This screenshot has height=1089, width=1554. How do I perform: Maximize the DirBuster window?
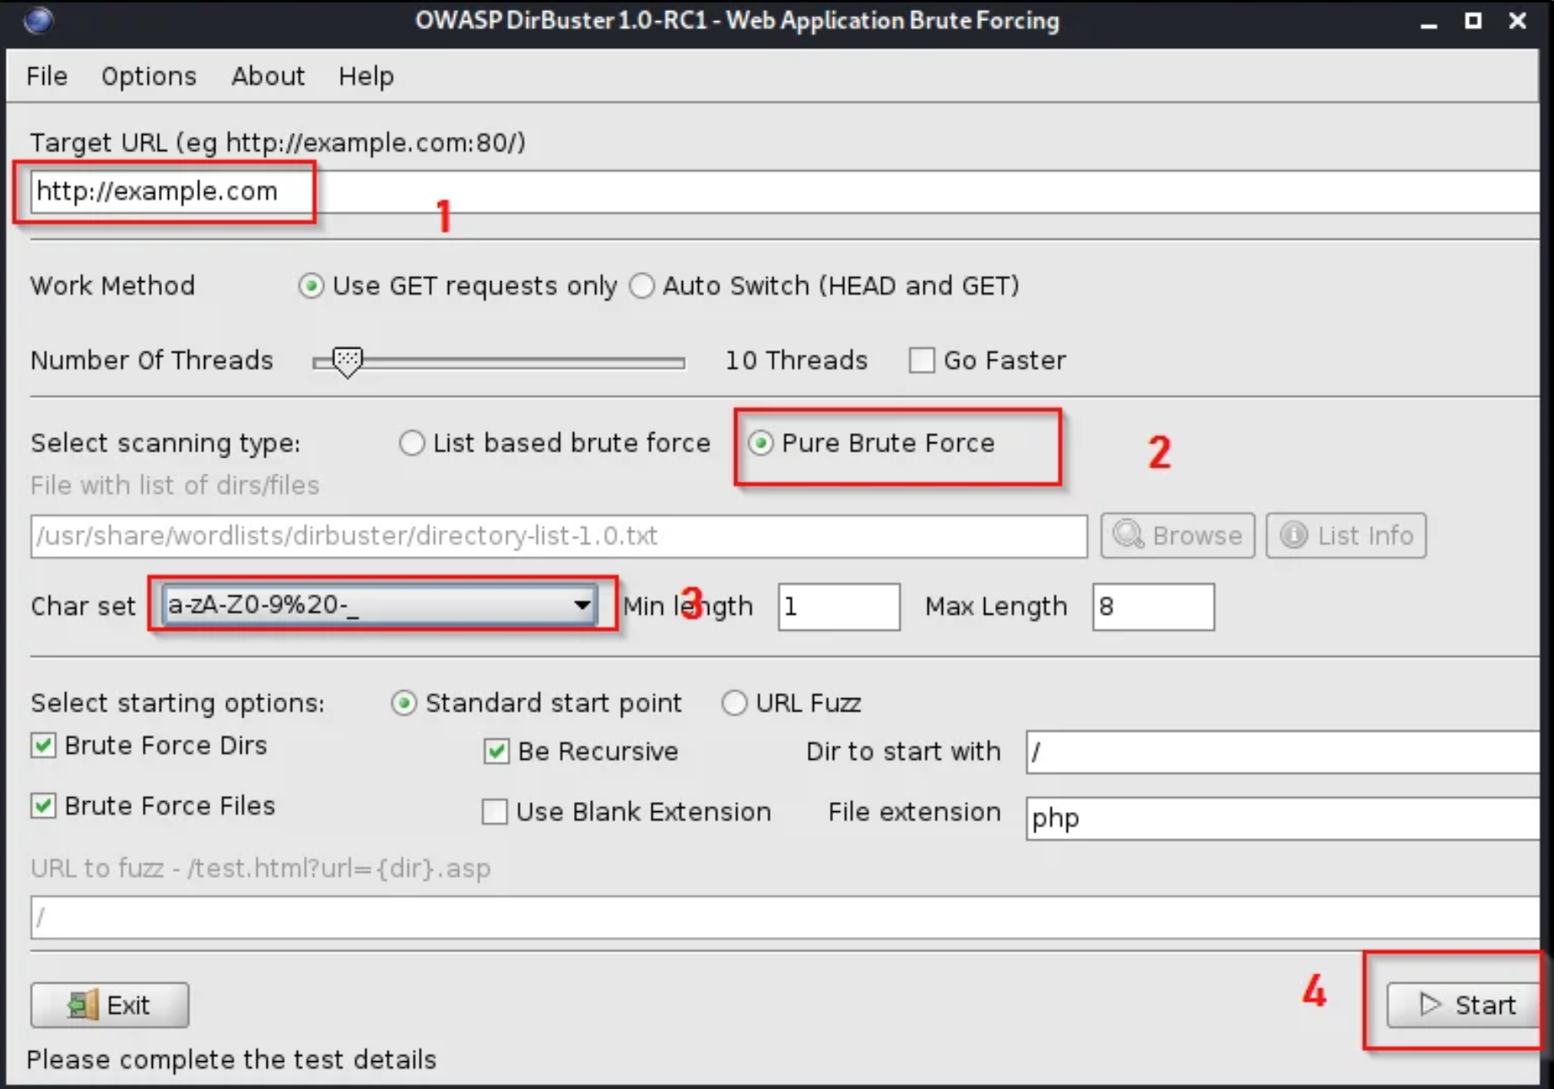1473,20
